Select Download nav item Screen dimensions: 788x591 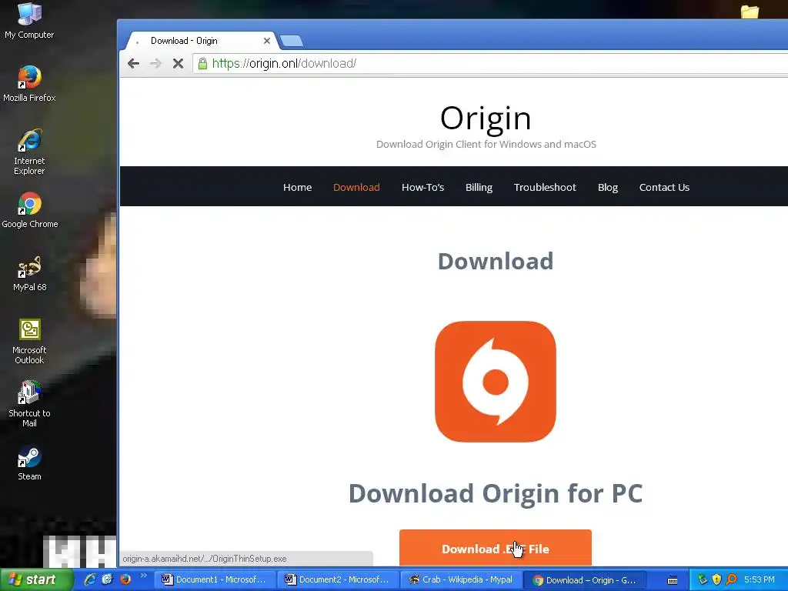pos(356,188)
